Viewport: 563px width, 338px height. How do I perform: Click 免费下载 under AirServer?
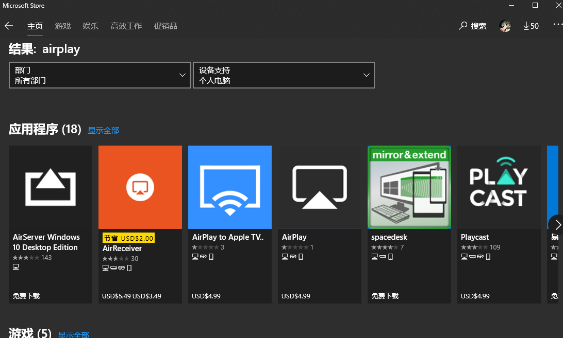pyautogui.click(x=26, y=296)
